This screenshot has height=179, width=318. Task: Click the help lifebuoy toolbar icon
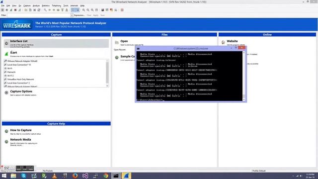122,10
